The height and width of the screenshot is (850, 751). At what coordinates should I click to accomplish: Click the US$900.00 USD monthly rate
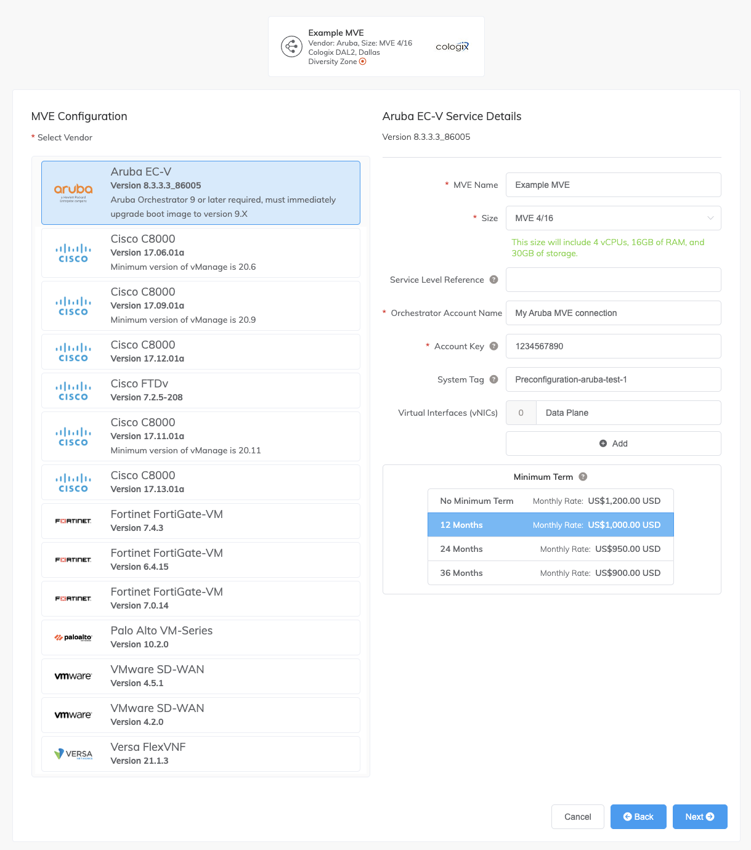(x=628, y=573)
